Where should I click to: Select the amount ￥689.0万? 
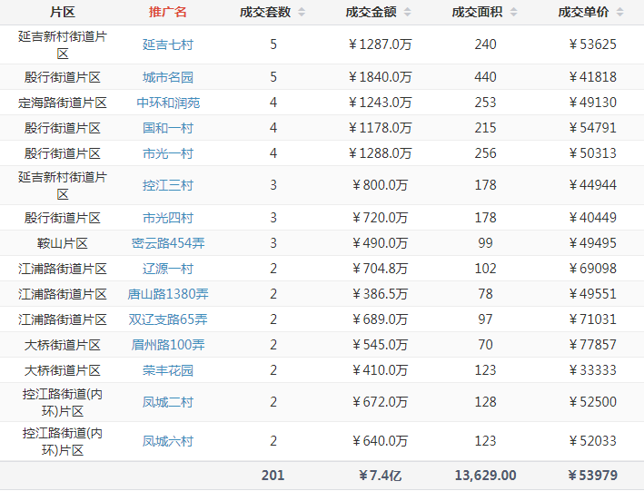coord(380,319)
